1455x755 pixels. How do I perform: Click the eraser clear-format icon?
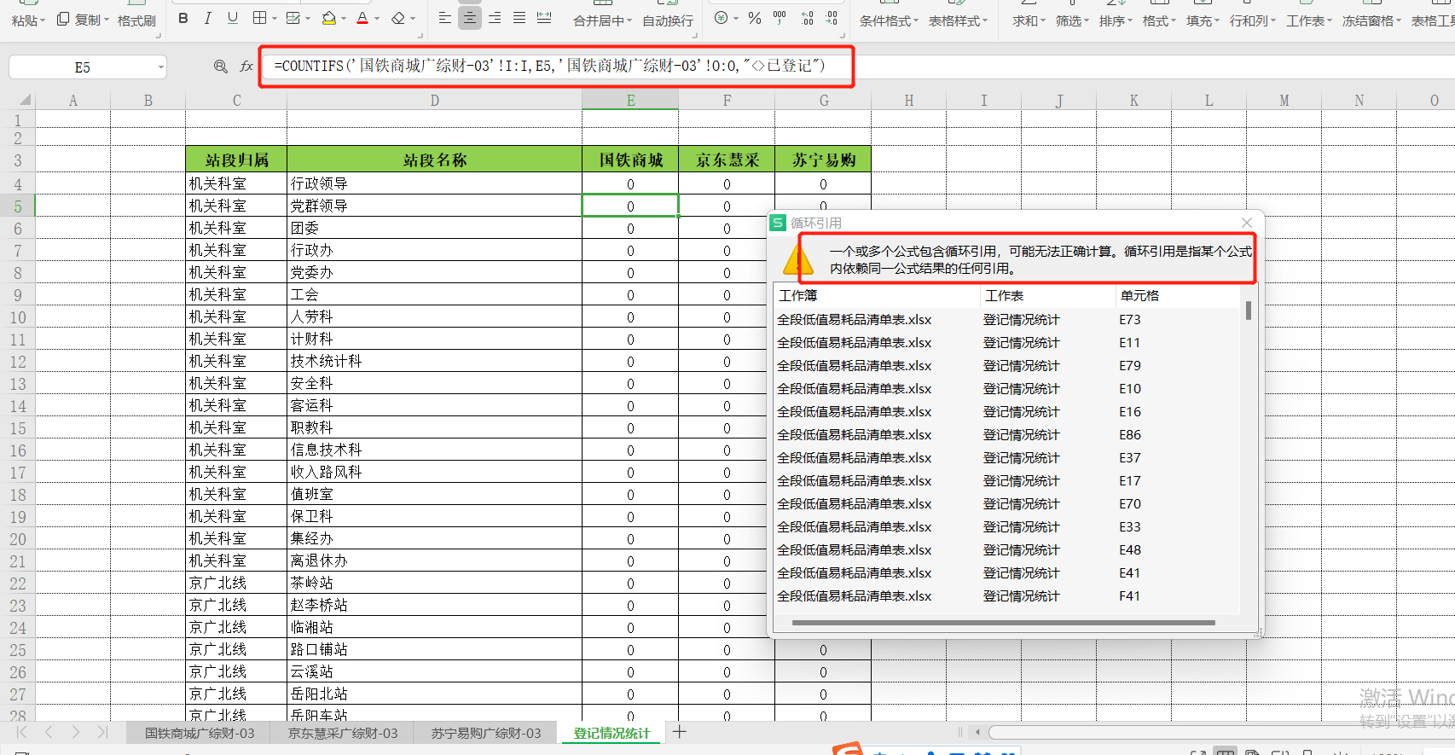click(x=397, y=18)
